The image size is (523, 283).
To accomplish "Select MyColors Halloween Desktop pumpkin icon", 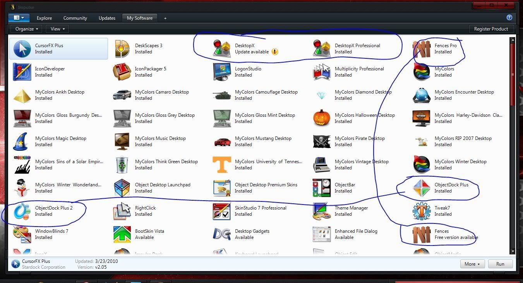I will (322, 118).
